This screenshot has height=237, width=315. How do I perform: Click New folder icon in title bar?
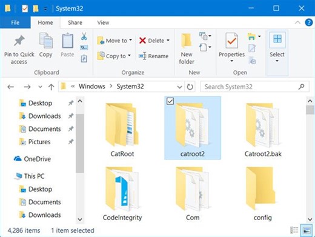36,8
